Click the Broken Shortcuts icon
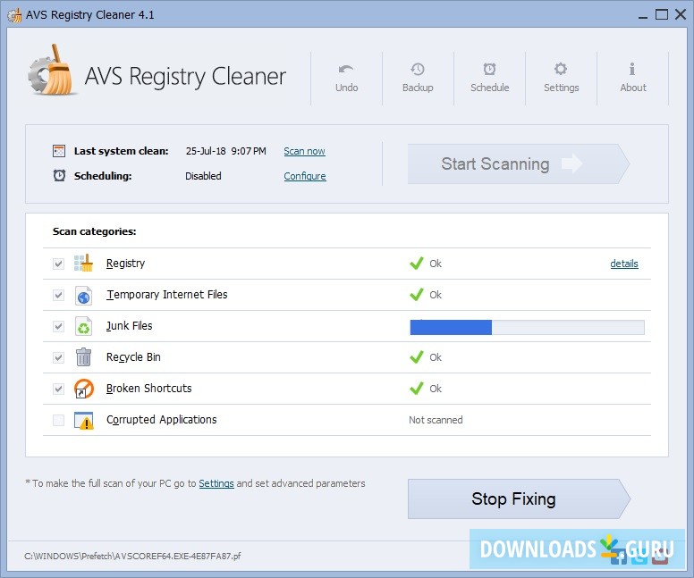Image resolution: width=694 pixels, height=578 pixels. click(x=84, y=389)
